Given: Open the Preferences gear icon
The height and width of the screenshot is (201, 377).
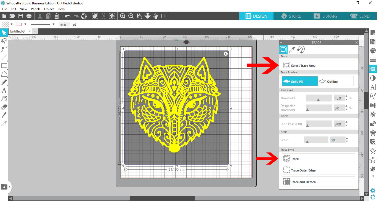Looking at the screenshot, I should pos(373,191).
